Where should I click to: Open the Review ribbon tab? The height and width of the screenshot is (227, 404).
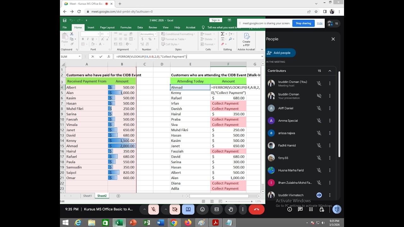pyautogui.click(x=153, y=27)
